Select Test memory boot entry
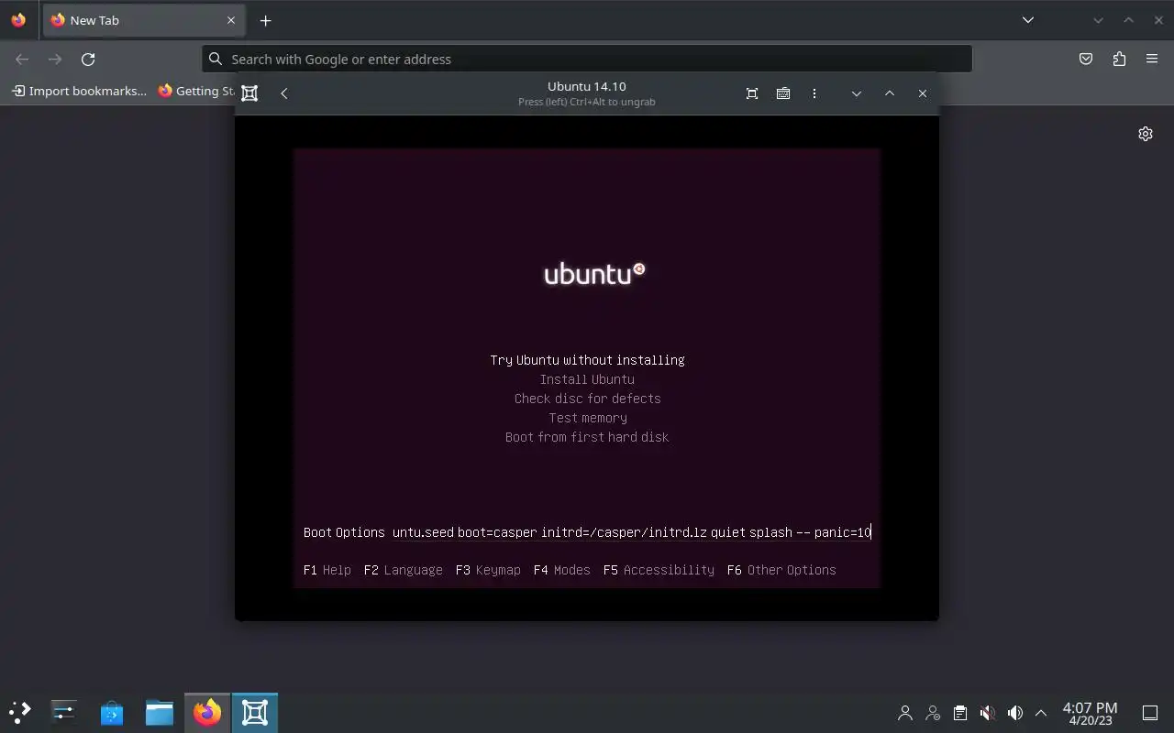 pyautogui.click(x=587, y=418)
